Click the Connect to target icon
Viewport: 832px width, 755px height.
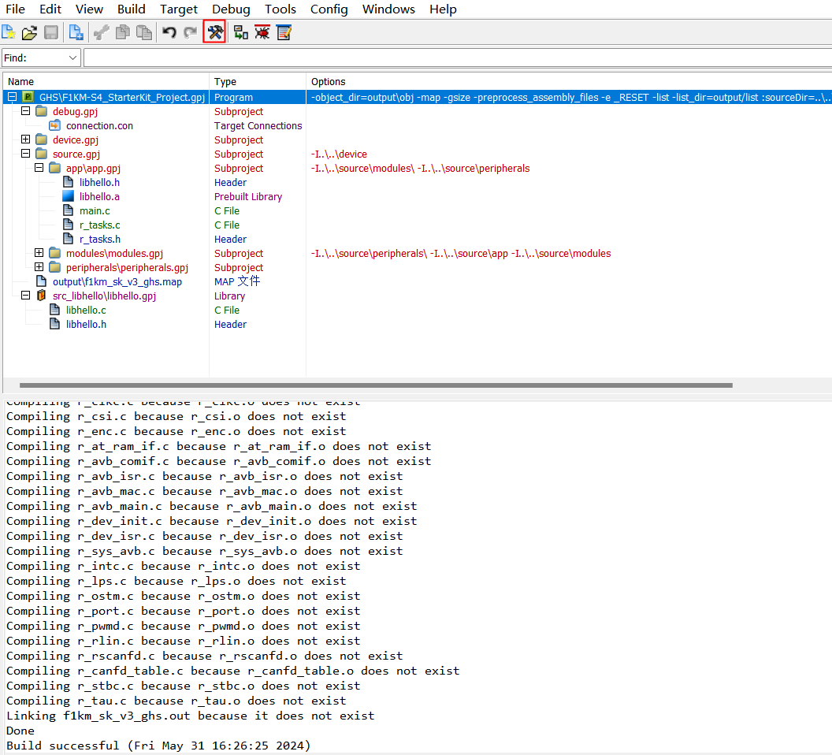point(241,32)
